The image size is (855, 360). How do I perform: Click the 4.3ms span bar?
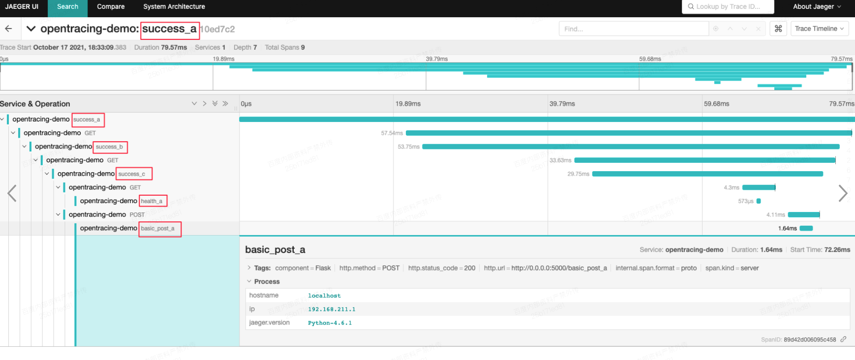point(759,187)
